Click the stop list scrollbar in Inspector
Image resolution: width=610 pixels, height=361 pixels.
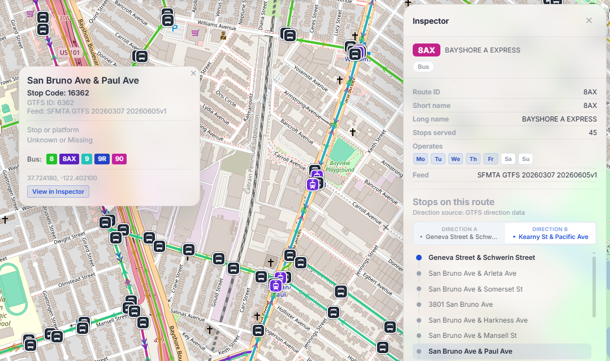[x=594, y=287]
